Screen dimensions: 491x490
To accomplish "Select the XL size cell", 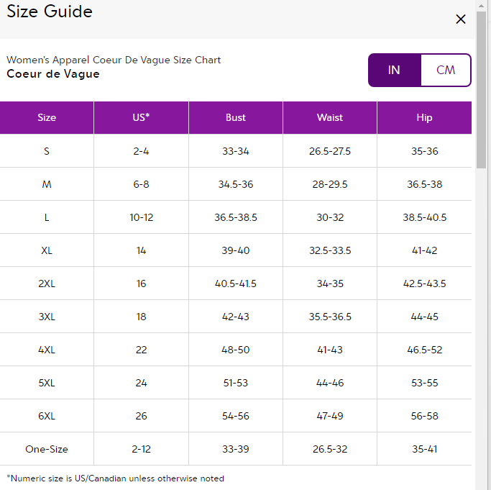I will [x=47, y=250].
